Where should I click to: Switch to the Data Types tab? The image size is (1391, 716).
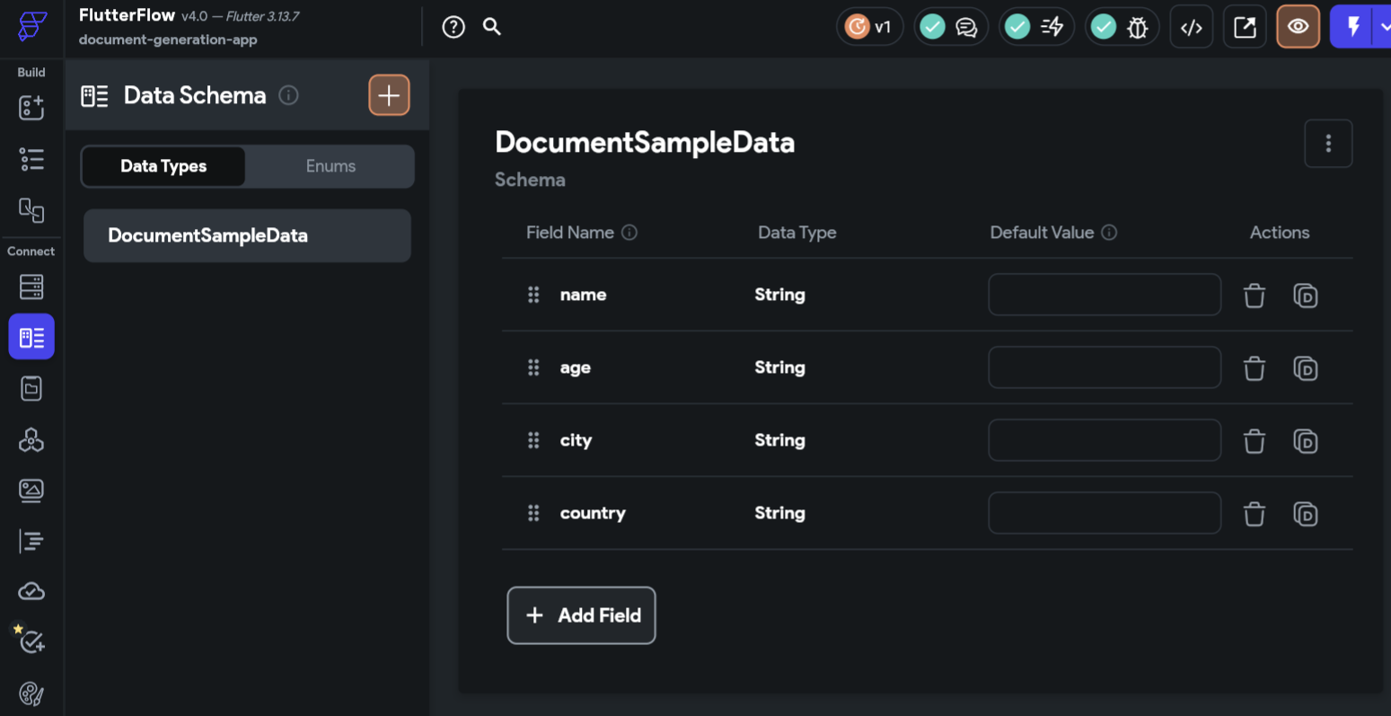pos(163,166)
